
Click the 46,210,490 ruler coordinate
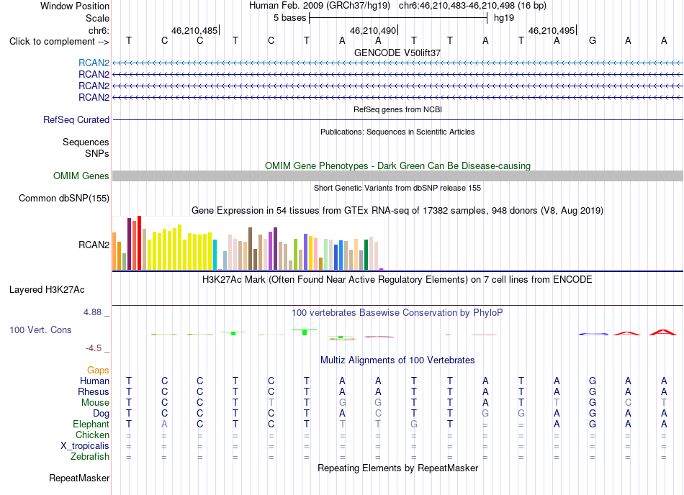coord(373,30)
